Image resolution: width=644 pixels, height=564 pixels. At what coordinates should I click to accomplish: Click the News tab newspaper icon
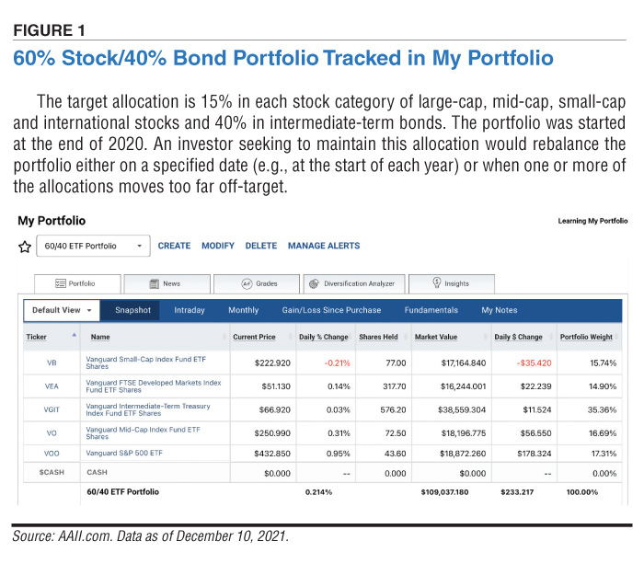pyautogui.click(x=154, y=284)
